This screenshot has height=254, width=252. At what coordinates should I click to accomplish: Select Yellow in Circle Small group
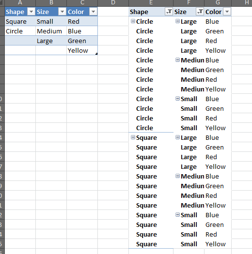[x=218, y=128]
